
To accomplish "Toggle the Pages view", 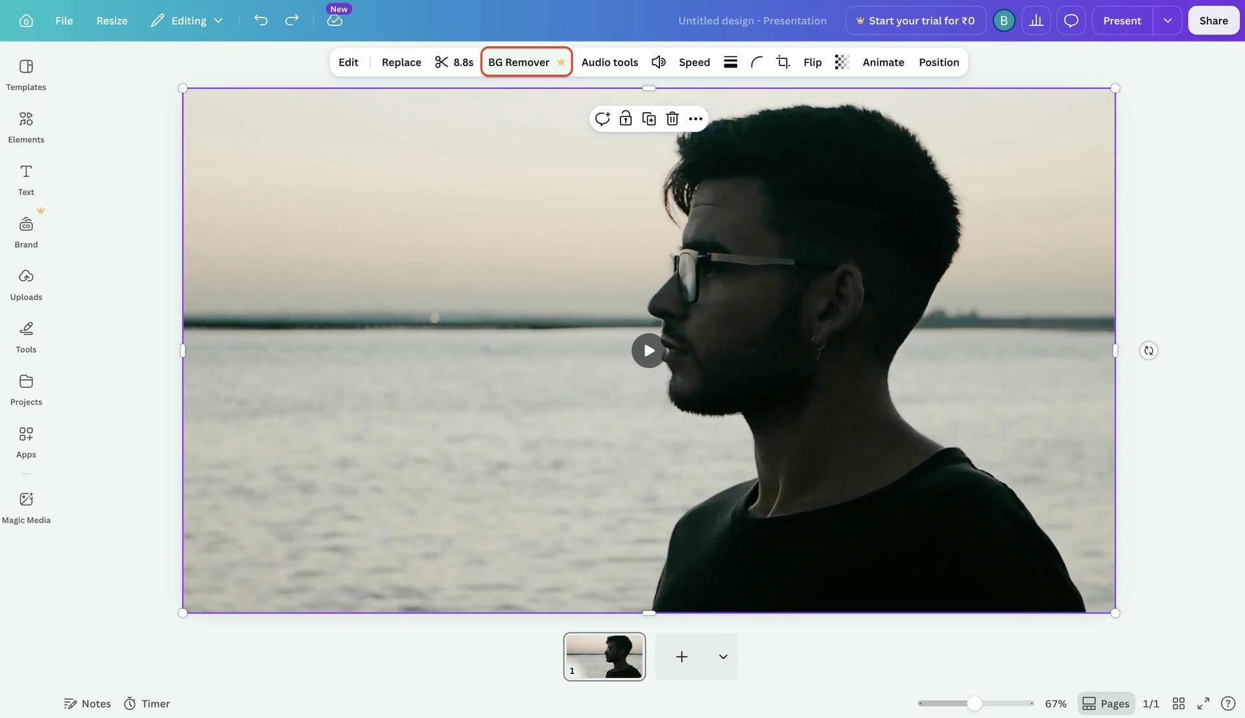I will tap(1106, 704).
